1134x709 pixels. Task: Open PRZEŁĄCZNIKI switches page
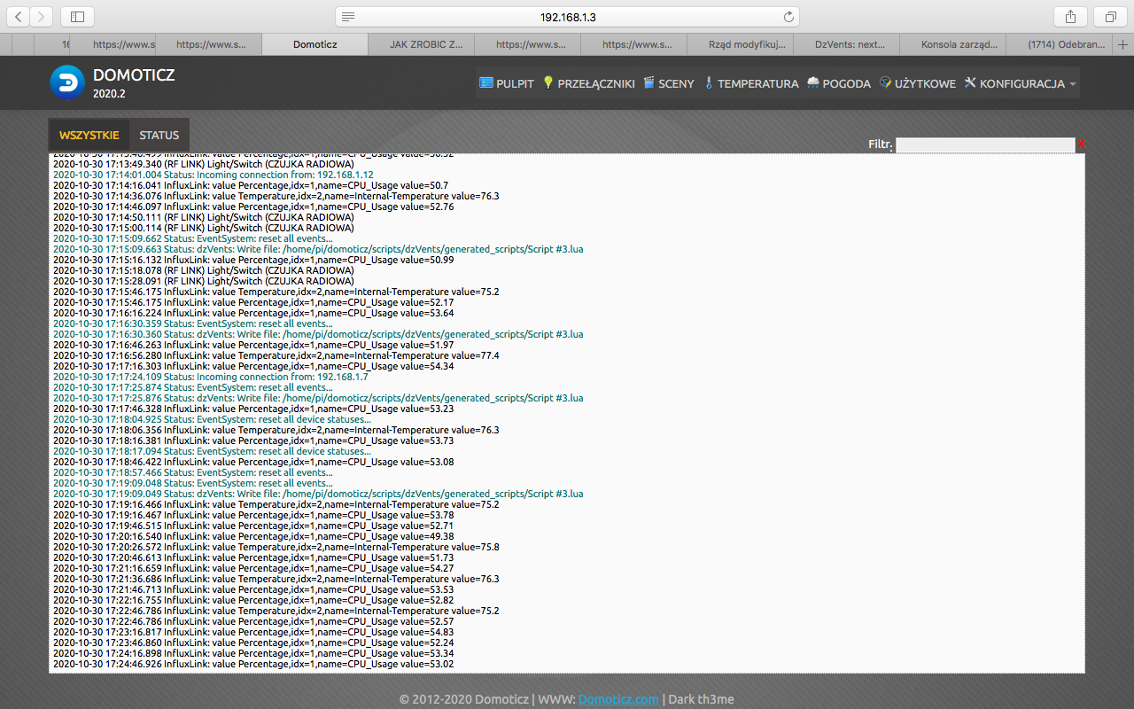[x=589, y=83]
